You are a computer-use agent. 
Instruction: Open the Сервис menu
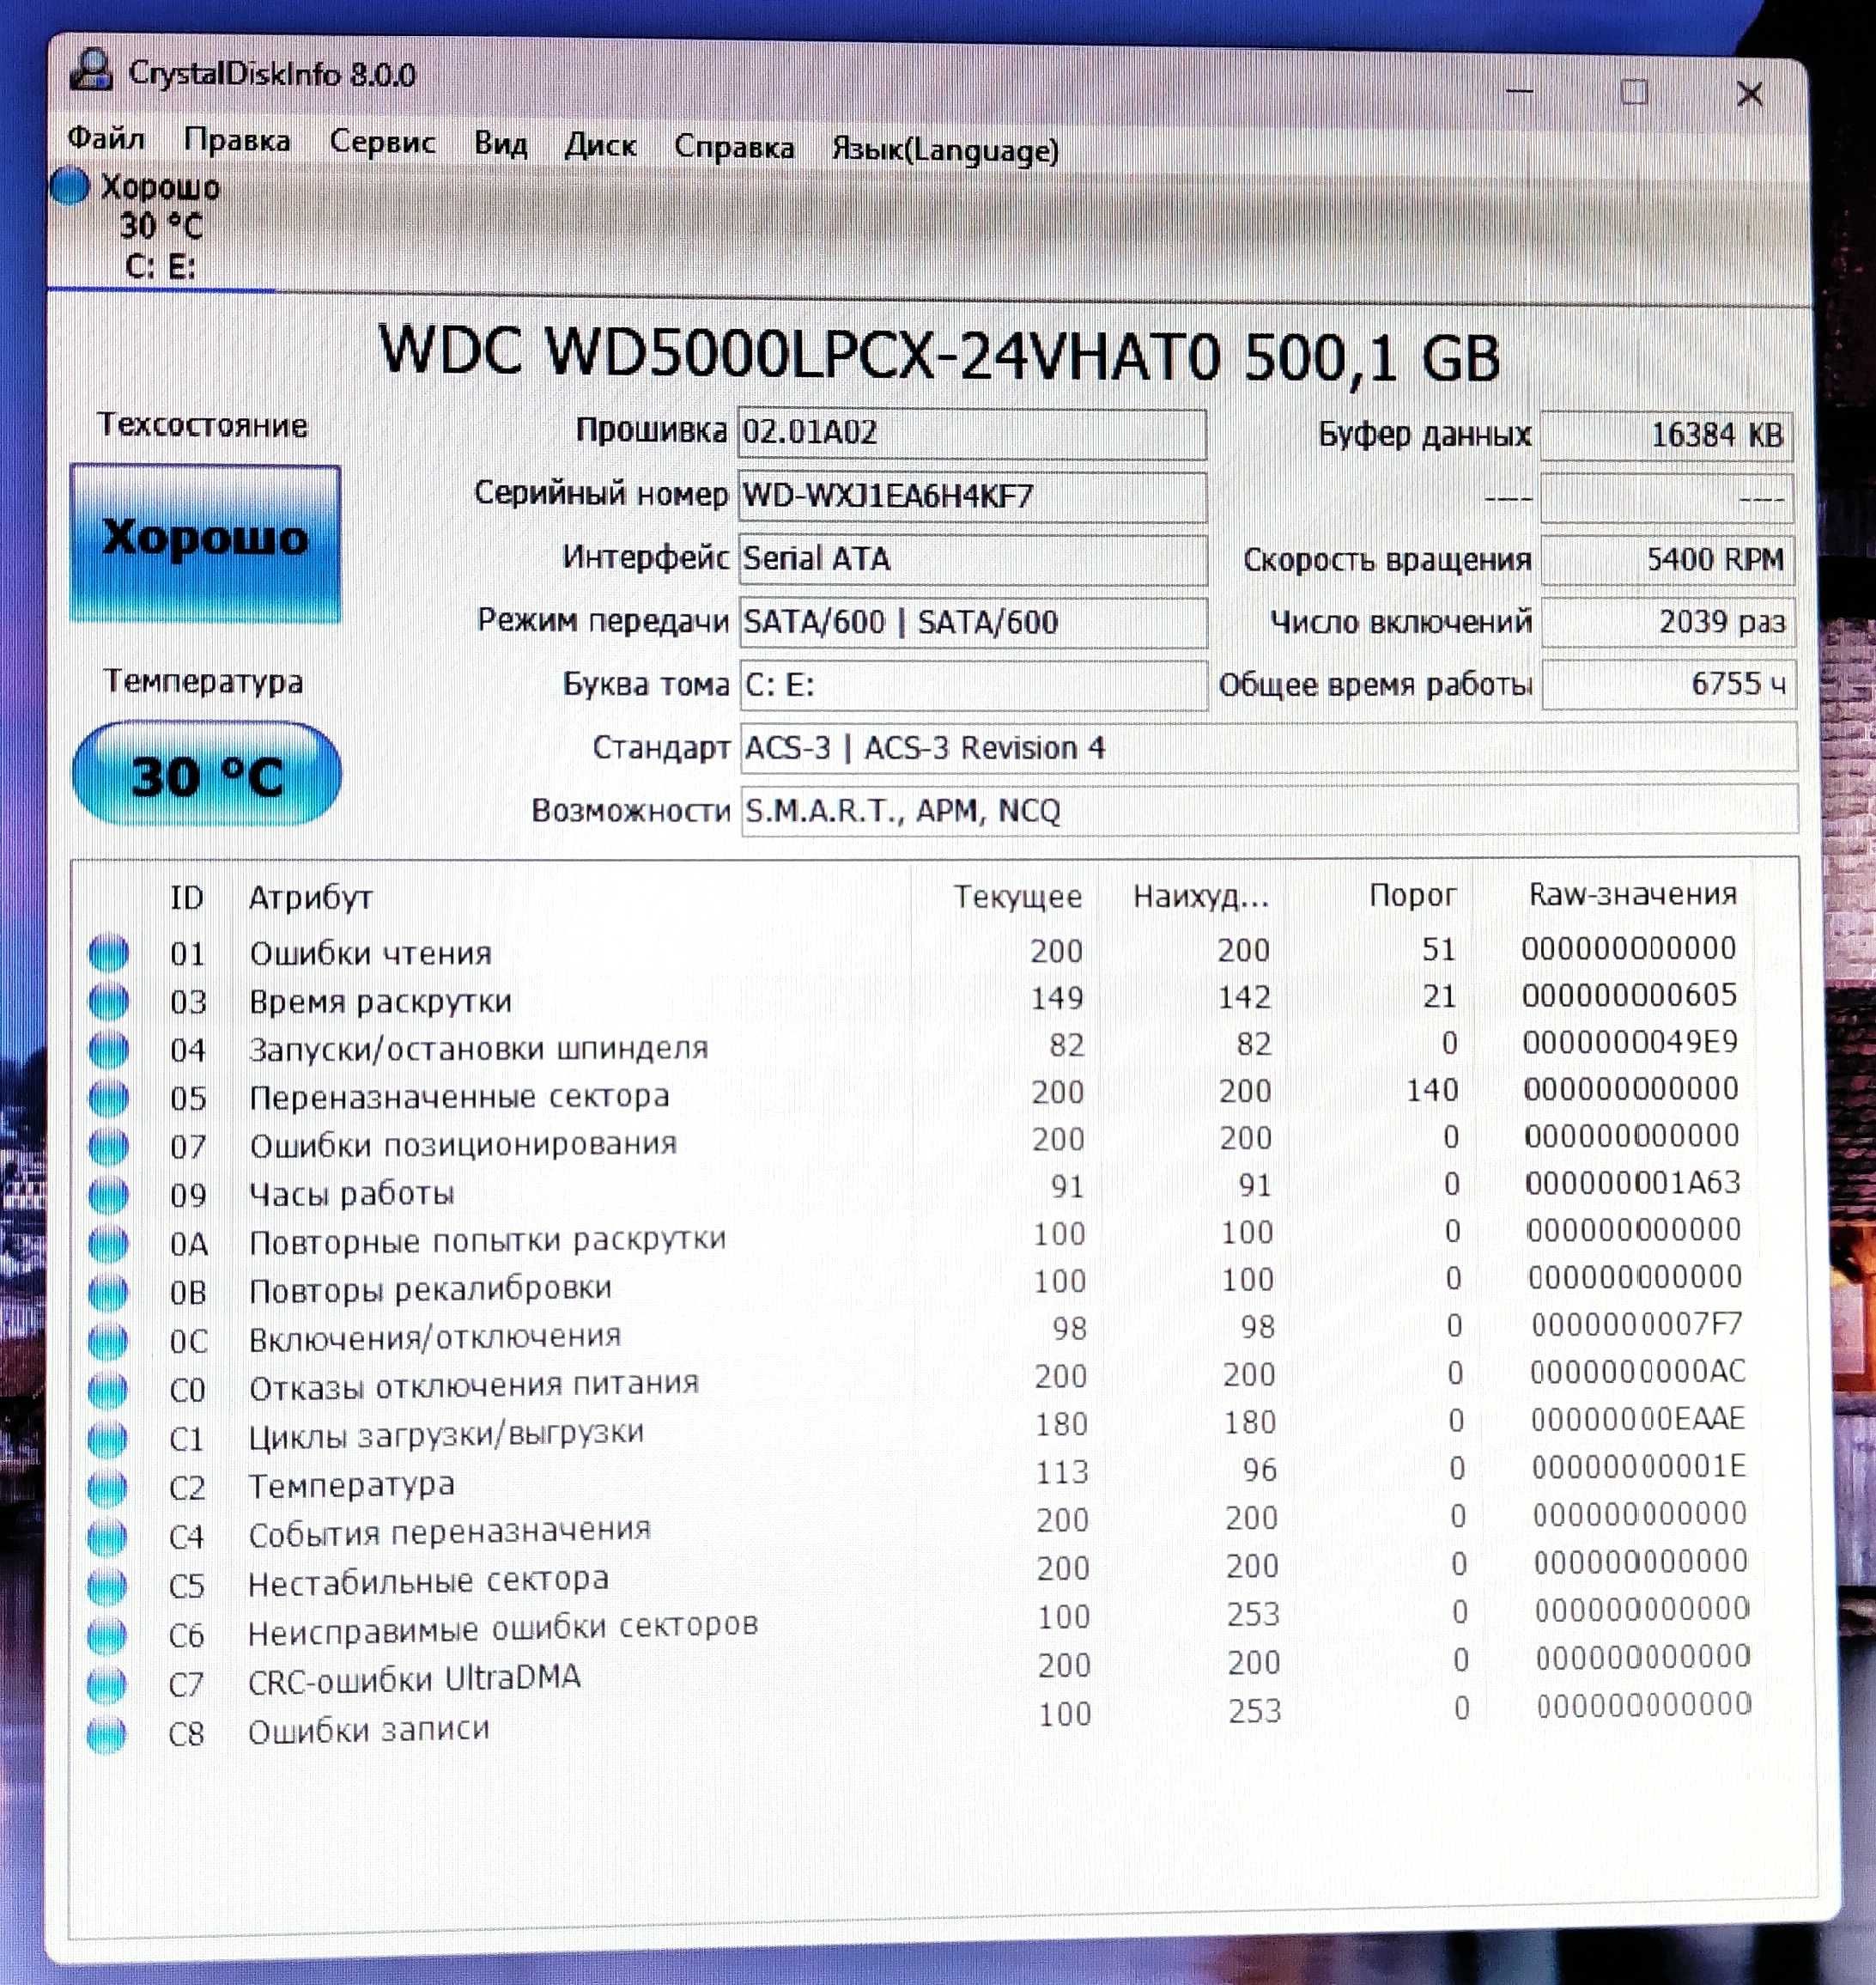382,143
